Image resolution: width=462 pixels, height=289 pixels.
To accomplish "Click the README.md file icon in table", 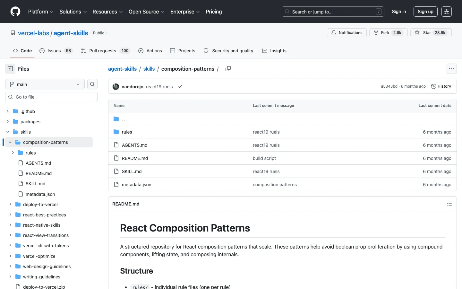I will point(116,158).
